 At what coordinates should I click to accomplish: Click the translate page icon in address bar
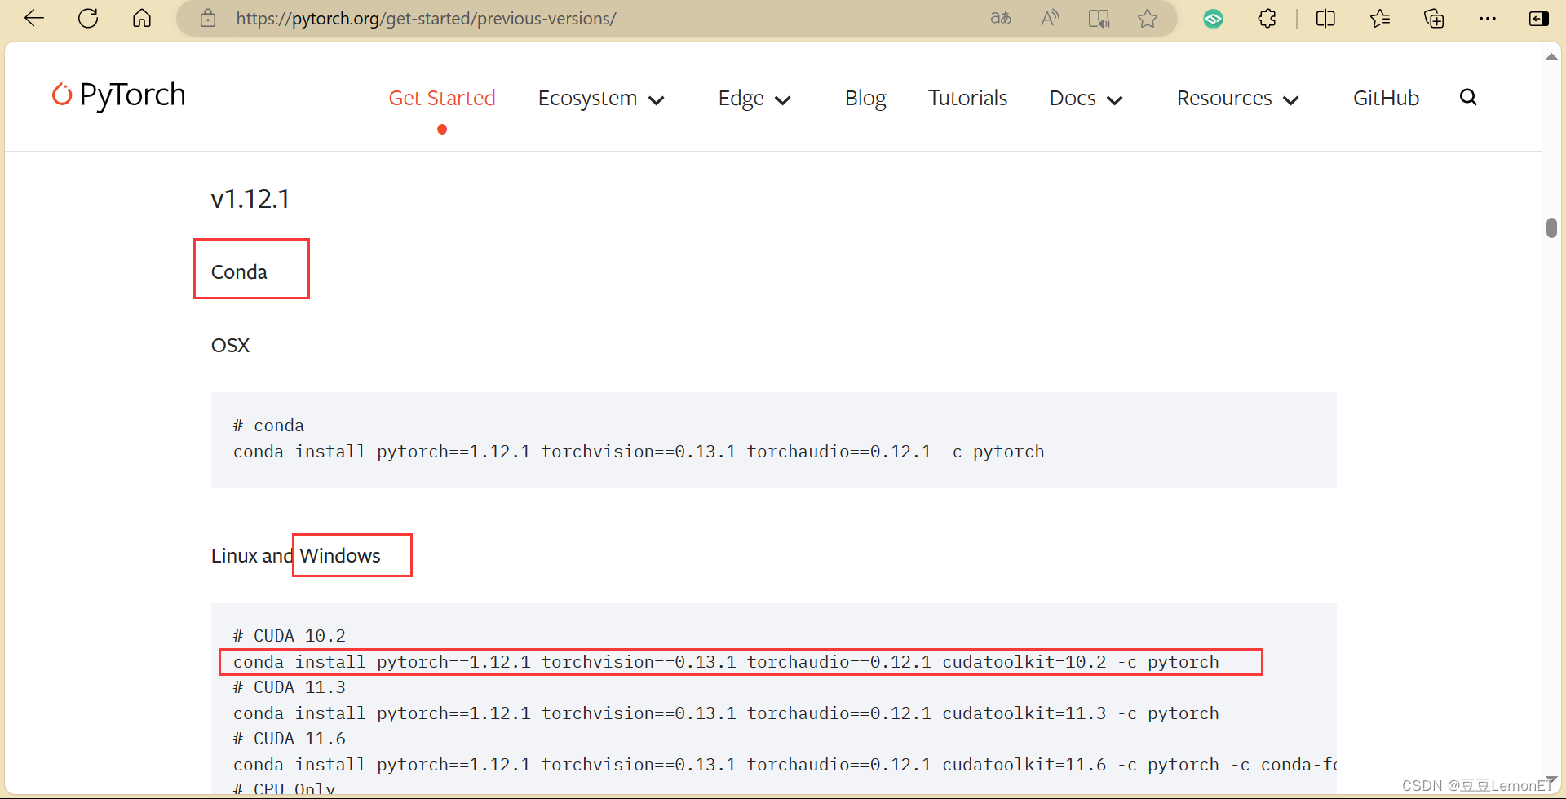(1001, 18)
